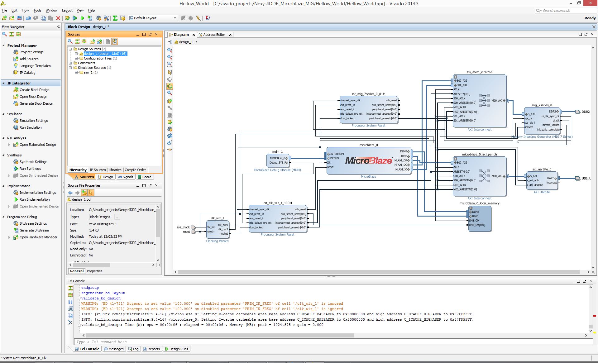The width and height of the screenshot is (598, 363).
Task: Switch to the Messages tab
Action: coord(114,349)
